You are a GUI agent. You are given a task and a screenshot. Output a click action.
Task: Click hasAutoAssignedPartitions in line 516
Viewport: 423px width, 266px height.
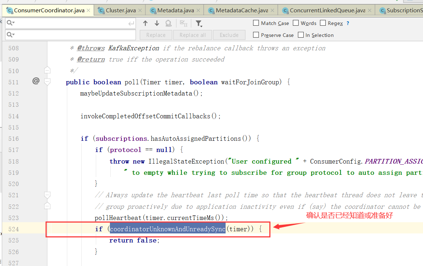pyautogui.click(x=196, y=139)
